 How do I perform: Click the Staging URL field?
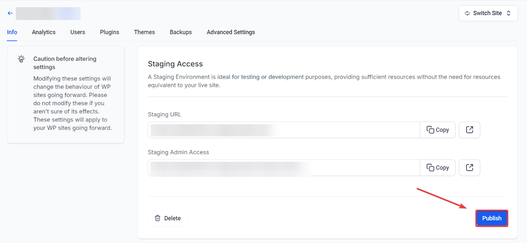click(x=284, y=130)
